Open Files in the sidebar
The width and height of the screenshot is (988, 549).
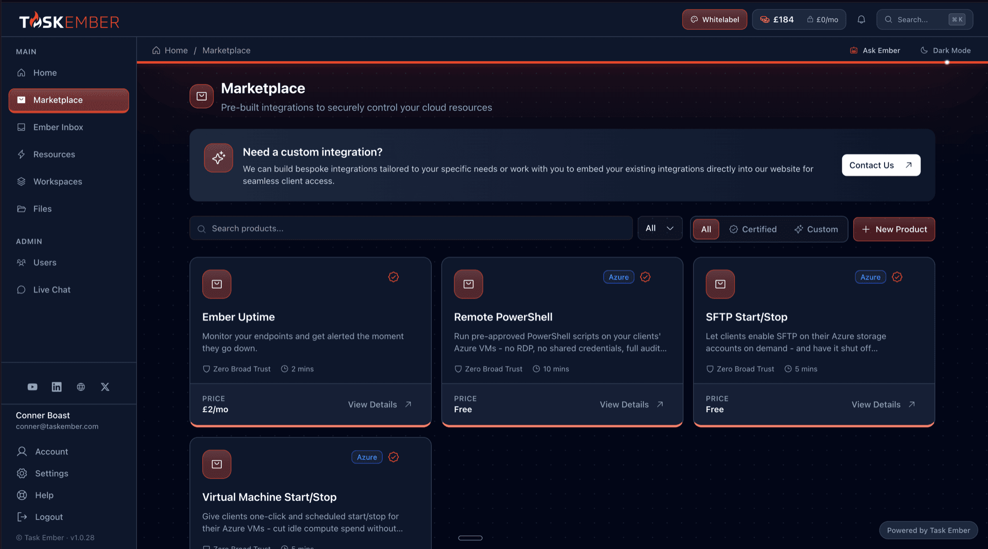coord(68,209)
